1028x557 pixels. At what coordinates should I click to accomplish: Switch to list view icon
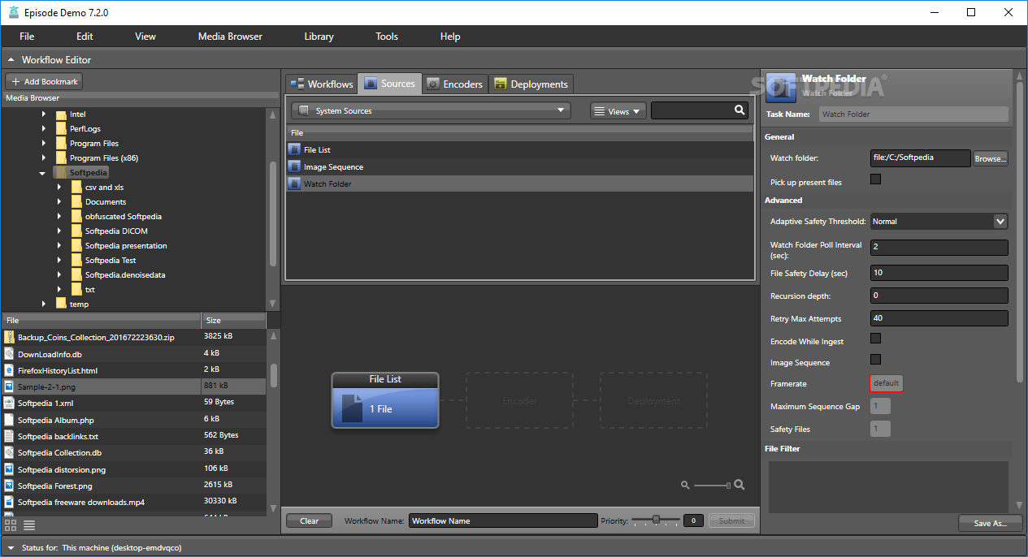29,525
